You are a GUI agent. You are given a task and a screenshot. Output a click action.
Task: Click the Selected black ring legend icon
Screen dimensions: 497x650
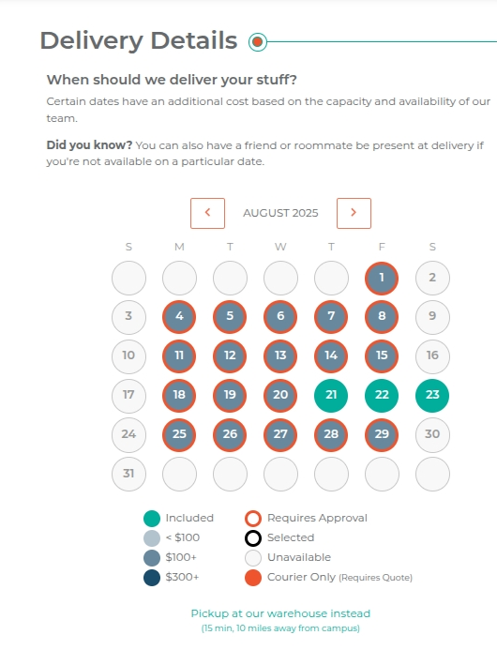click(253, 538)
